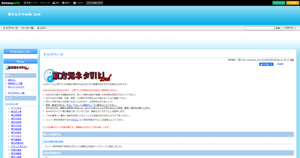Click the orange 新規登録 button
Viewport: 300px width, 158px height.
(x=292, y=3)
